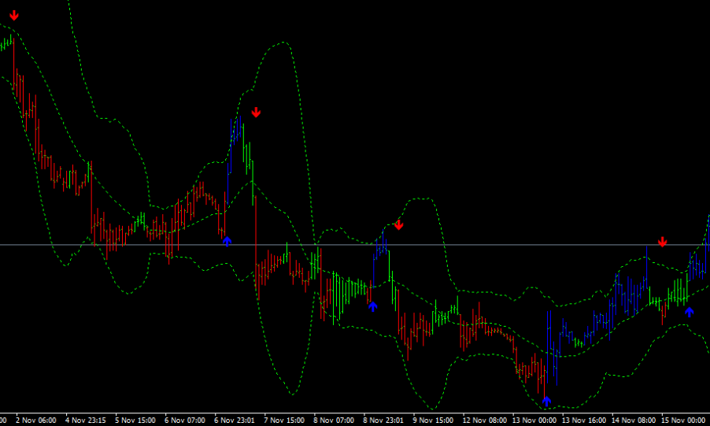710x426 pixels.
Task: Click the red sell arrow just above the gray horizontal line near 8 Nov 23:01
Action: coord(399,225)
